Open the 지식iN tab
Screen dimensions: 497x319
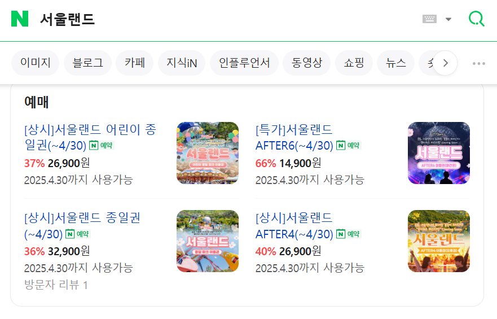[x=182, y=63]
